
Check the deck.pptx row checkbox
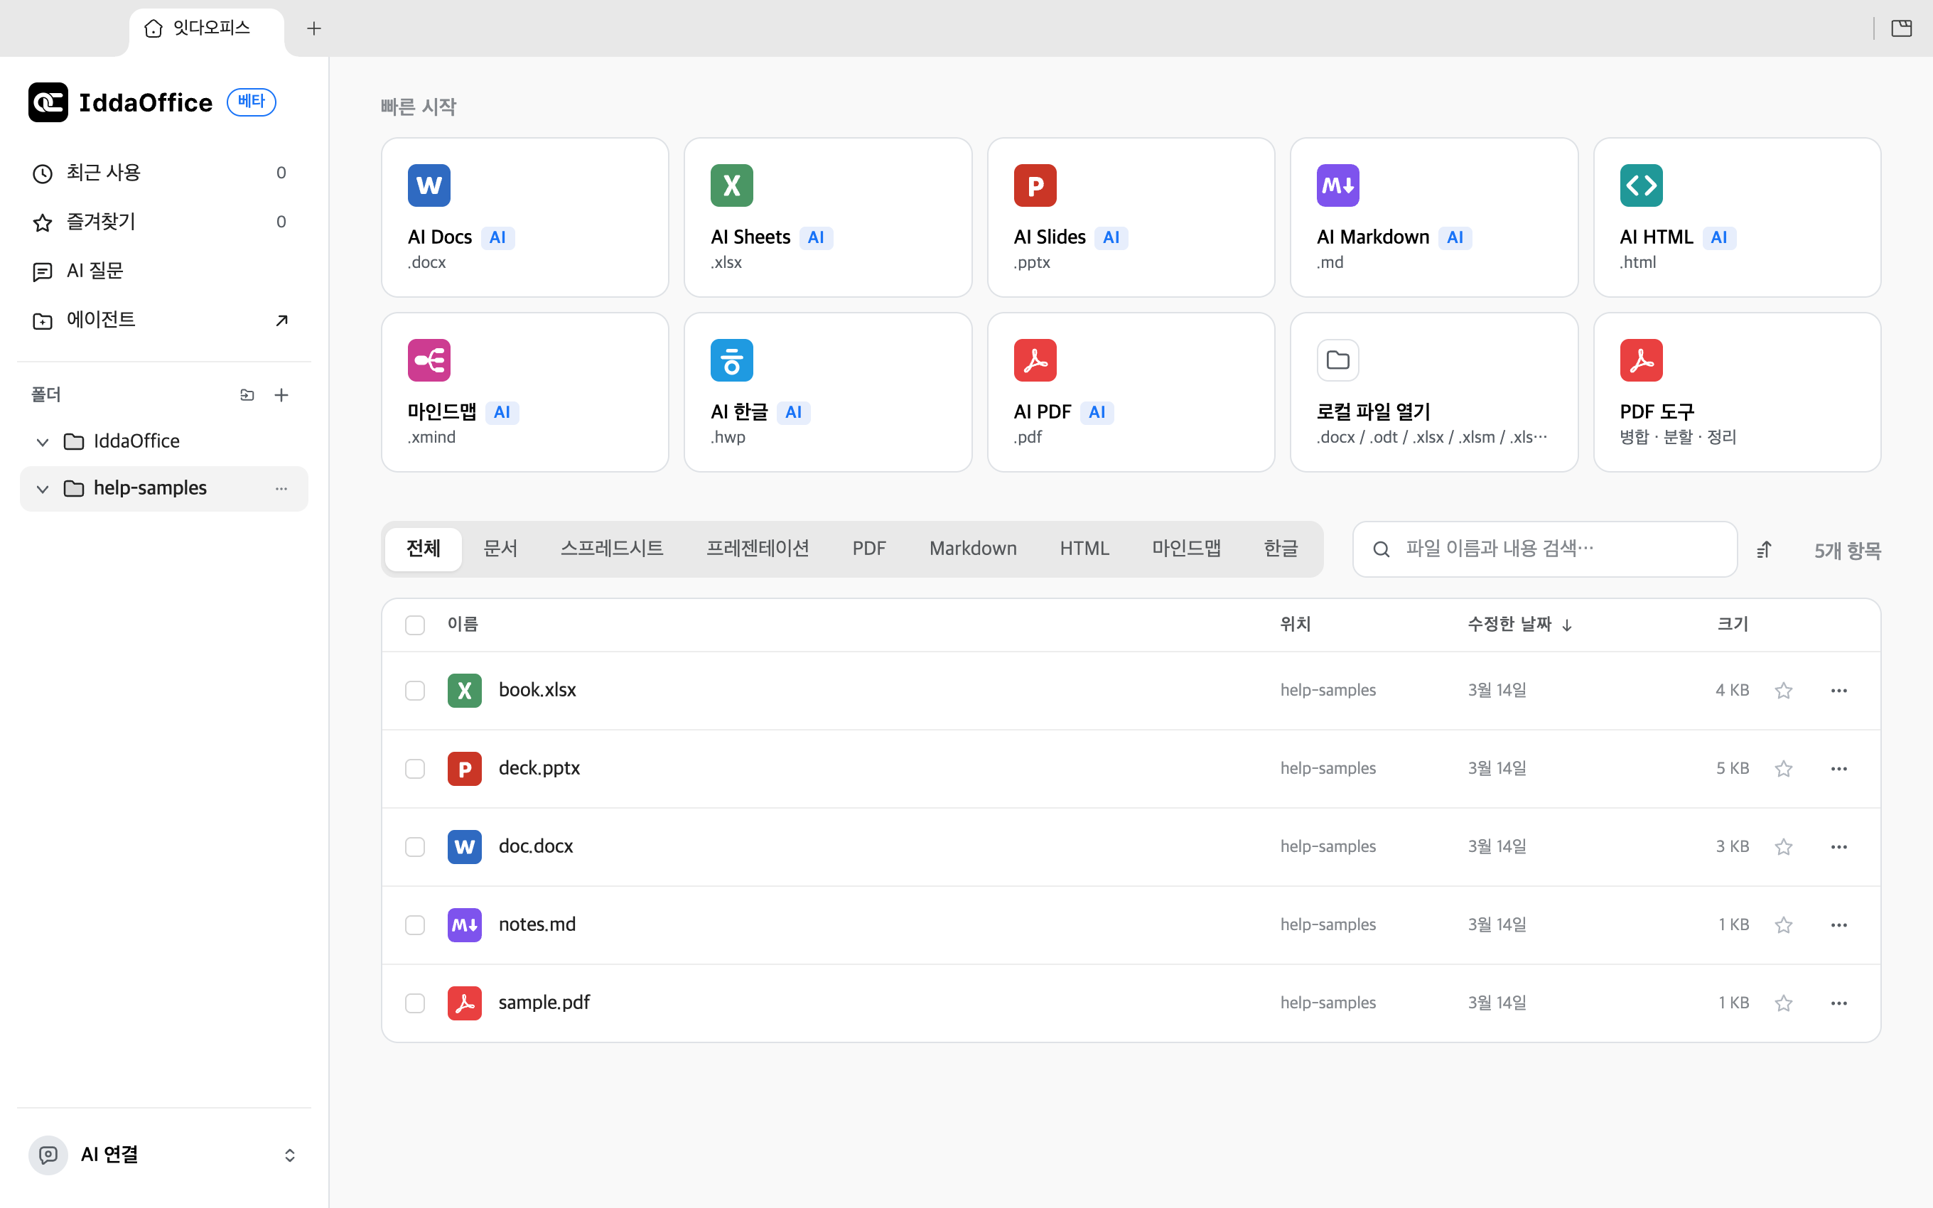(414, 769)
